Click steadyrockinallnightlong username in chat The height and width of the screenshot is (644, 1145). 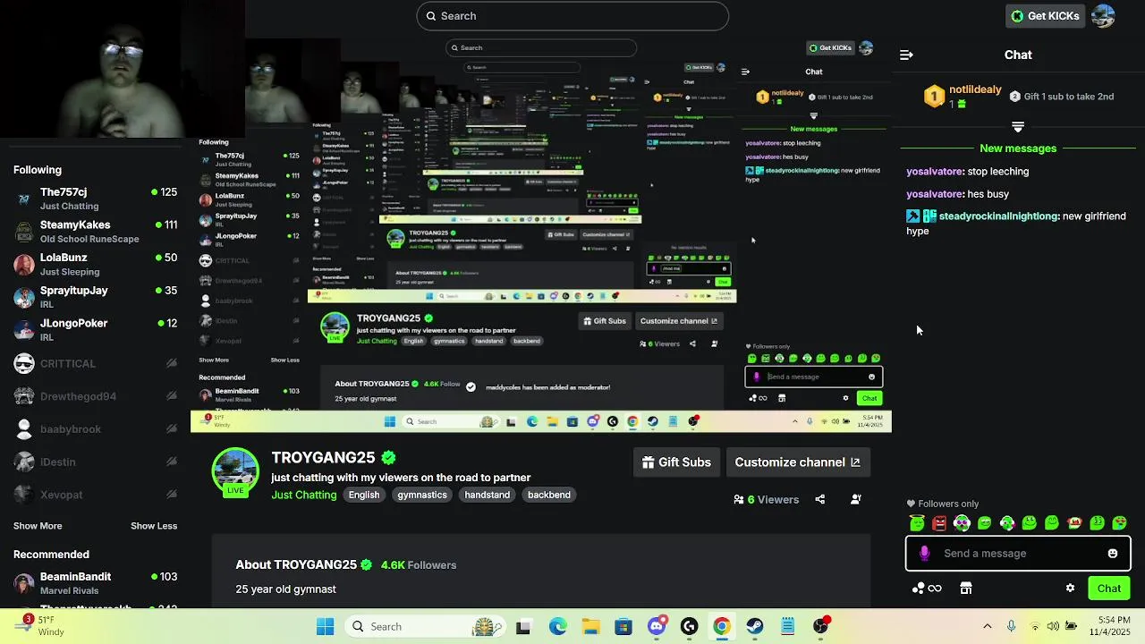[999, 216]
